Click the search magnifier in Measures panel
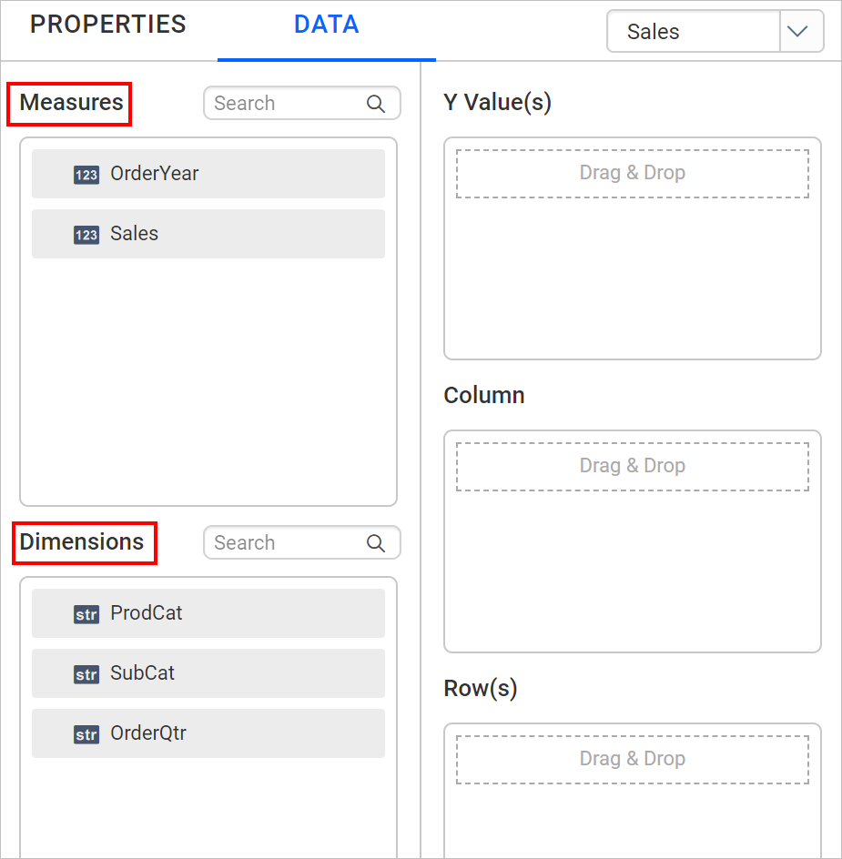 click(x=375, y=103)
